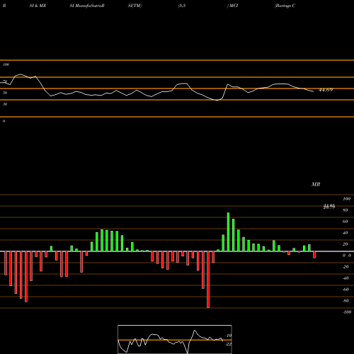Click the 'SI & MR' header label
Screen dimensions: 354x354
pyautogui.click(x=38, y=6)
